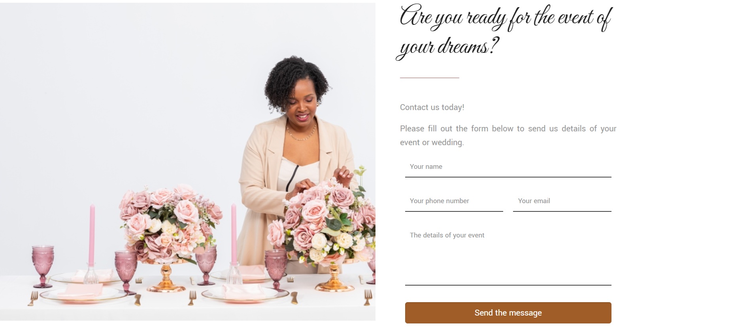Click the left pink candle in photo

point(92,235)
